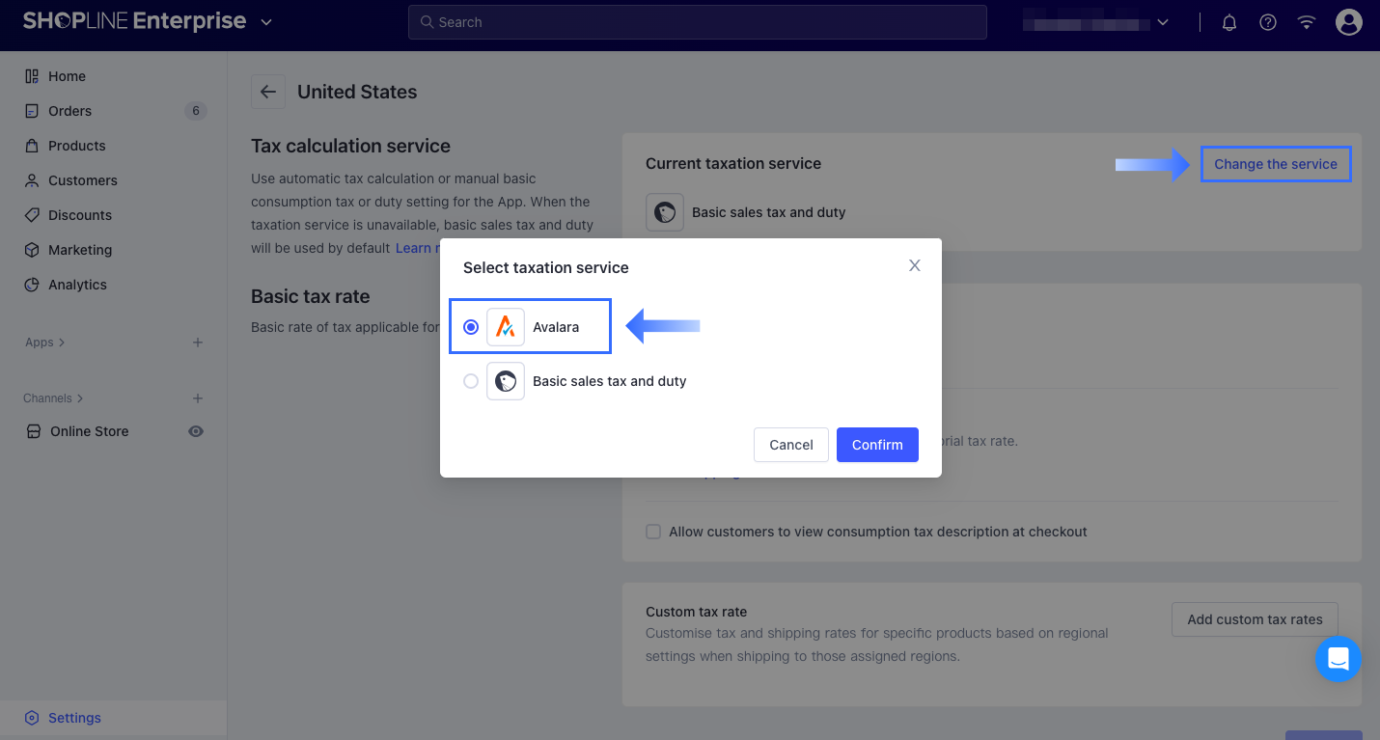Open the live chat bubble

pyautogui.click(x=1339, y=659)
